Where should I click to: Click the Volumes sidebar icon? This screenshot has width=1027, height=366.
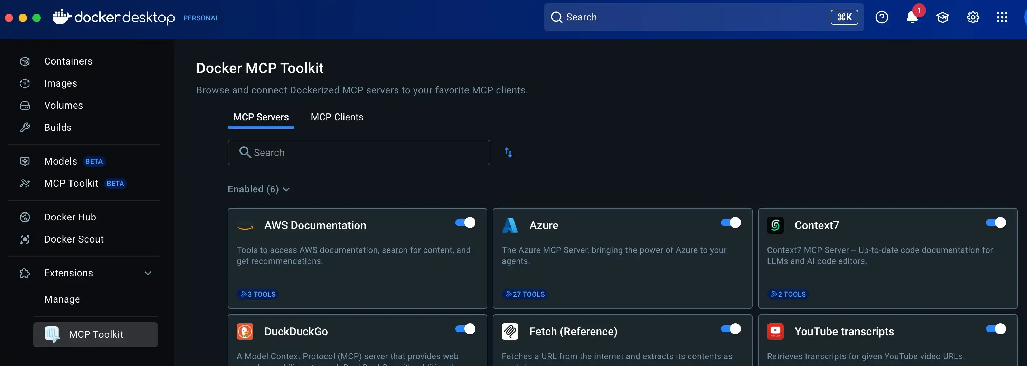tap(25, 106)
